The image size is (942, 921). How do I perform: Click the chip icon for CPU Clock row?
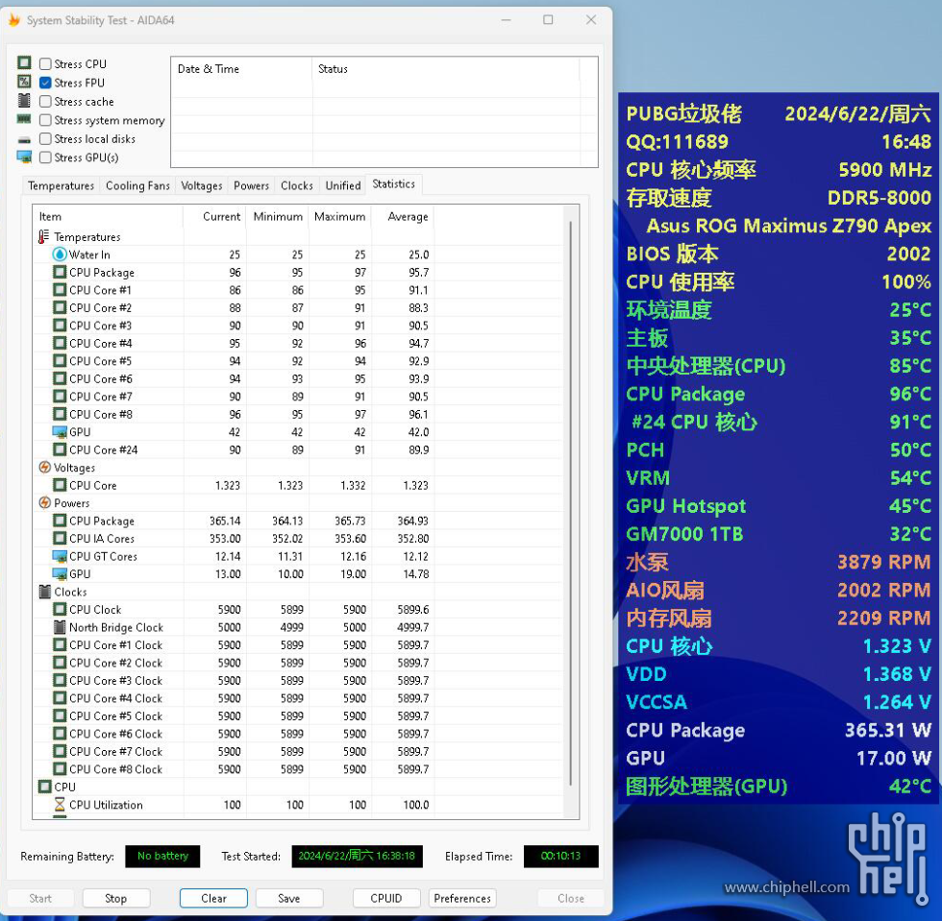click(60, 610)
